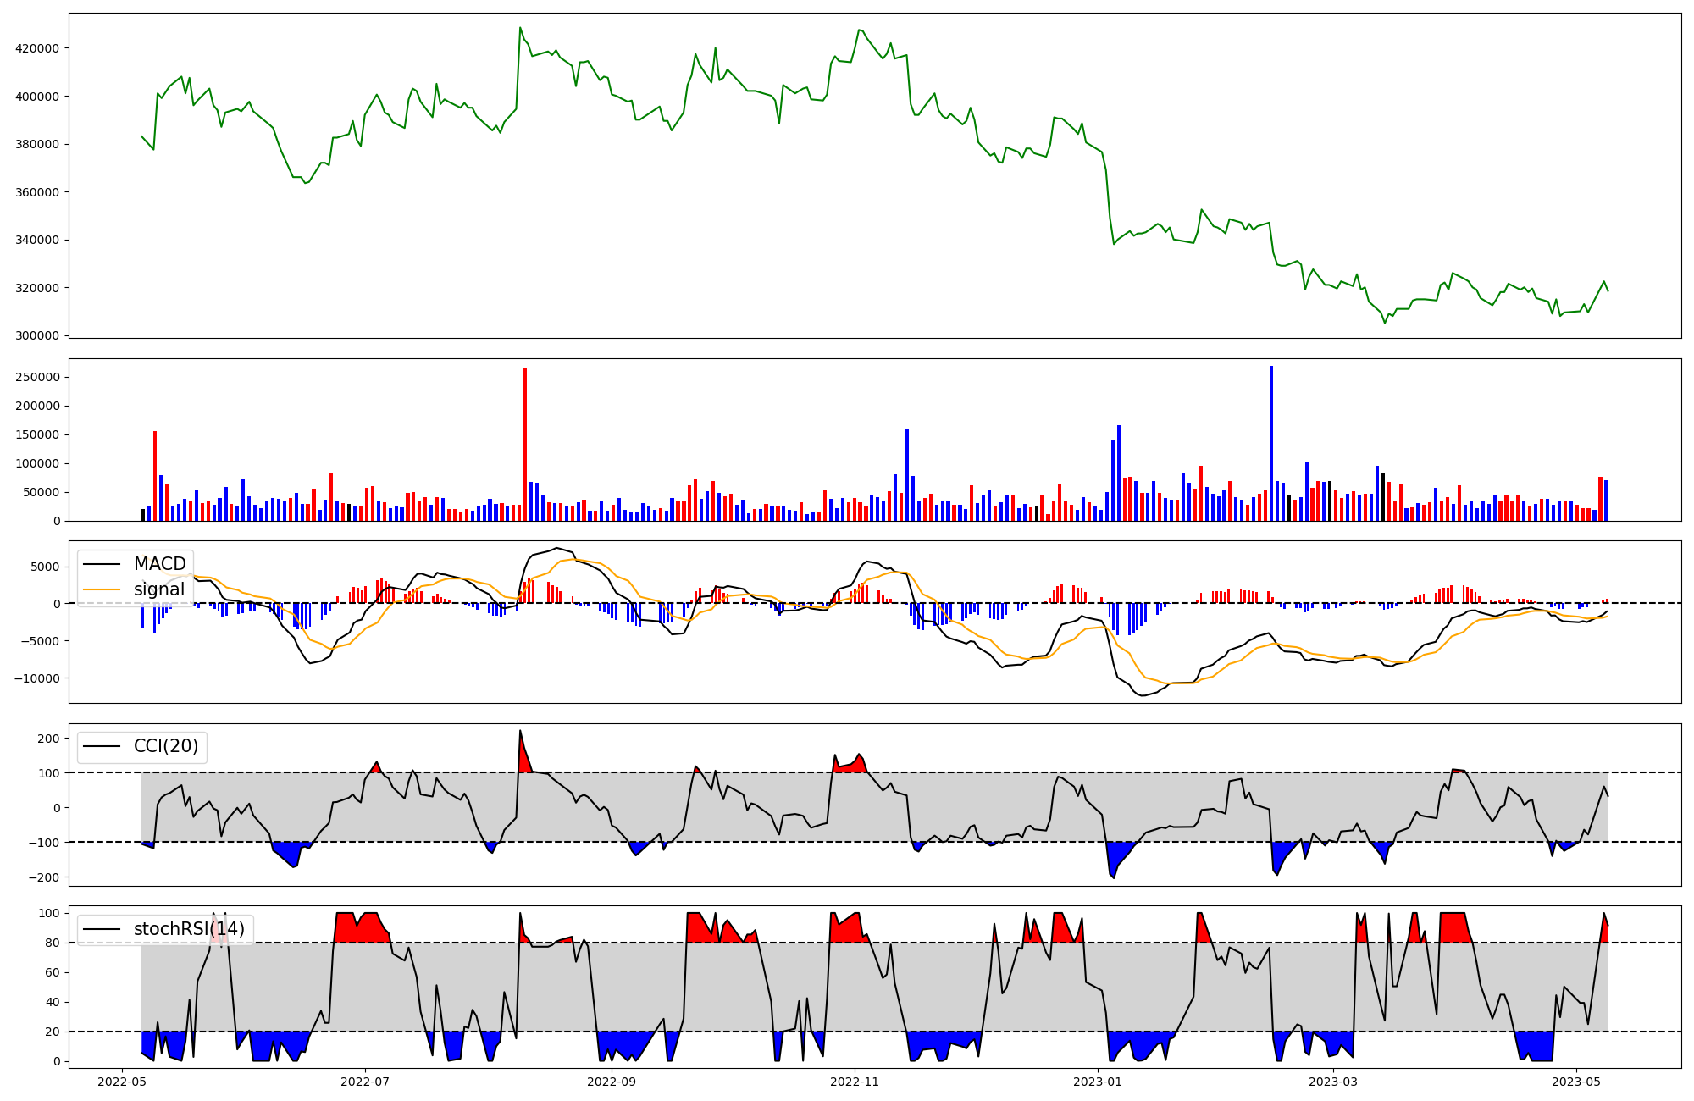This screenshot has width=1694, height=1101.
Task: Click the 250000 volume axis label
Action: tap(37, 377)
